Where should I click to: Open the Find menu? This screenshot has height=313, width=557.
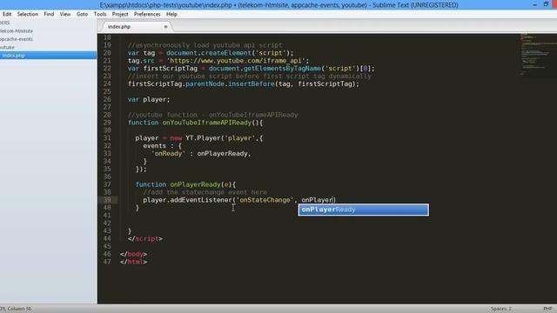pos(49,14)
